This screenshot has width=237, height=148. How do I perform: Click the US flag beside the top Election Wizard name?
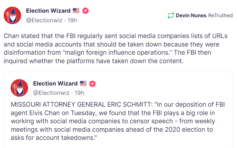pos(76,11)
